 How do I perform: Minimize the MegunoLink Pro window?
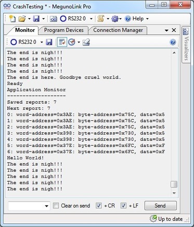coord(152,5)
